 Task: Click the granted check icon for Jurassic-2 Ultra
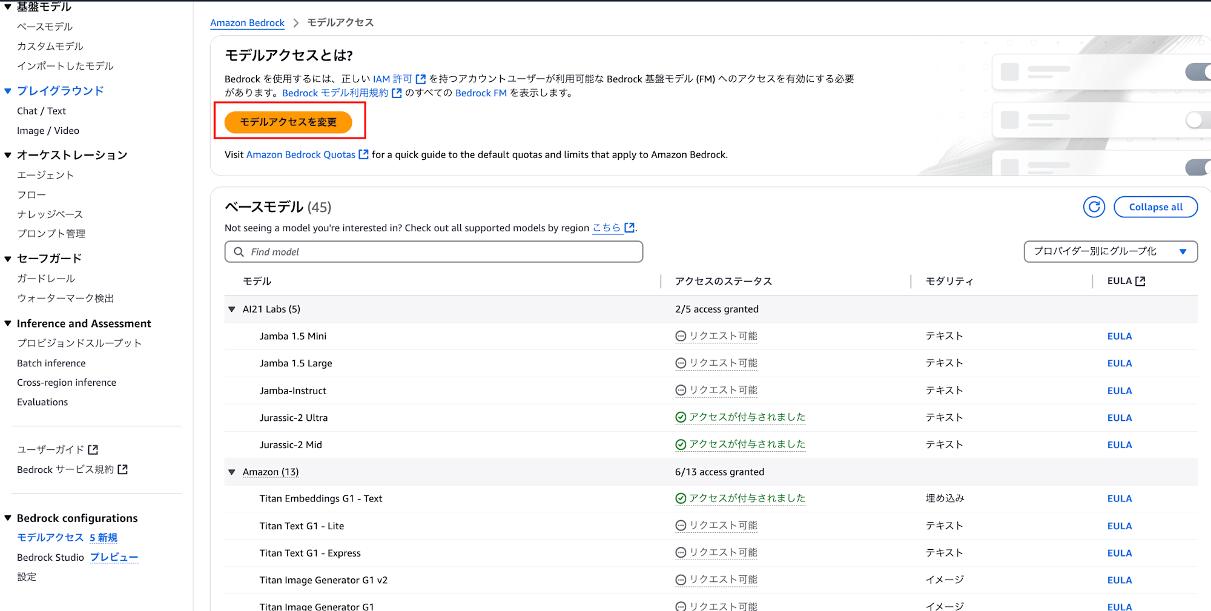pyautogui.click(x=681, y=417)
